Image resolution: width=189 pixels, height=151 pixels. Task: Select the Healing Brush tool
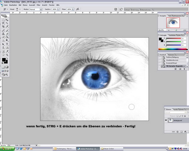pyautogui.click(x=3, y=31)
